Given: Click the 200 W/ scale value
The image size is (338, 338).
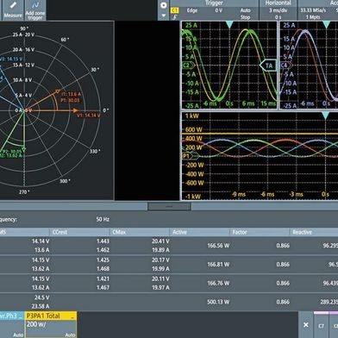Looking at the screenshot, I should click(x=36, y=324).
